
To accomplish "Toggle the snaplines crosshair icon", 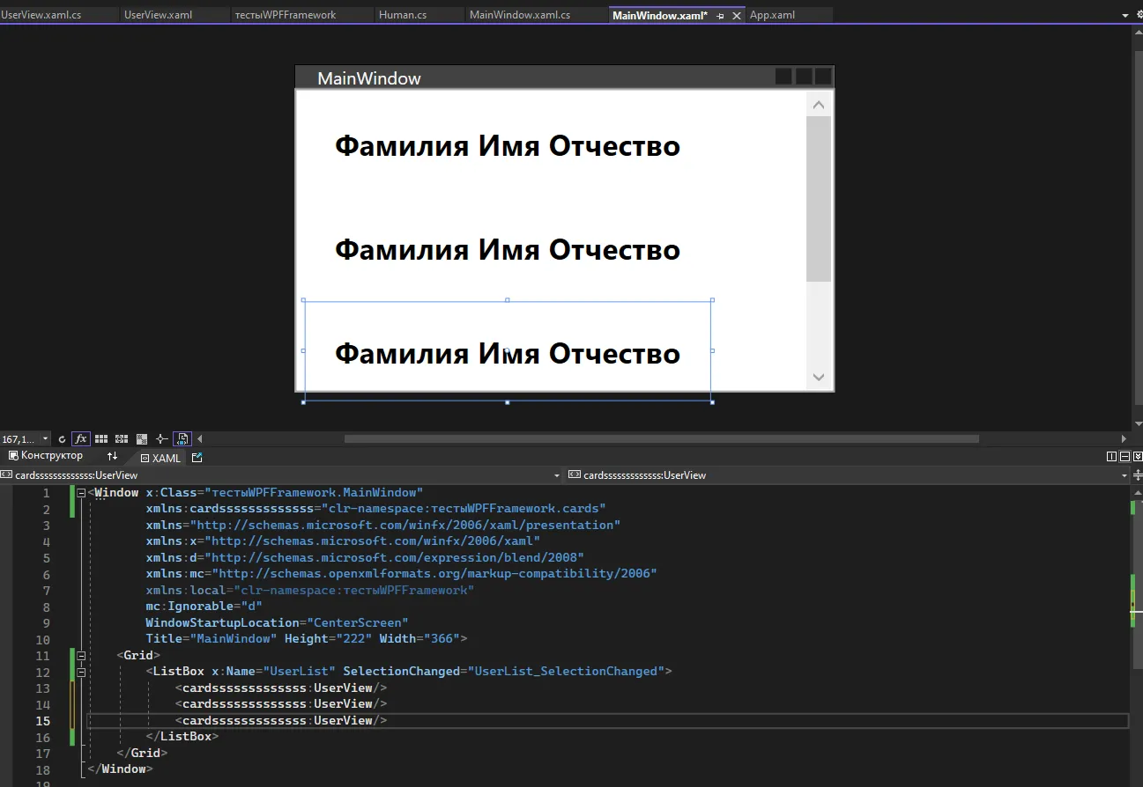I will [161, 438].
